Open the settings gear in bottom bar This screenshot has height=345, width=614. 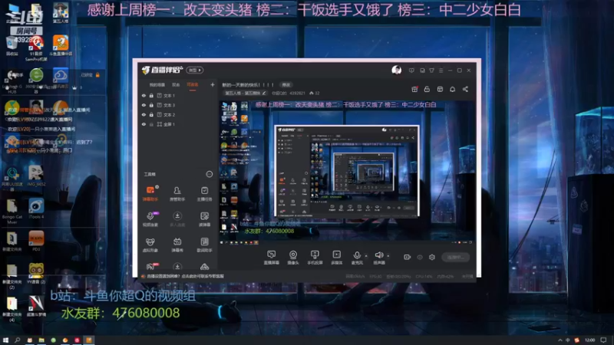(432, 257)
